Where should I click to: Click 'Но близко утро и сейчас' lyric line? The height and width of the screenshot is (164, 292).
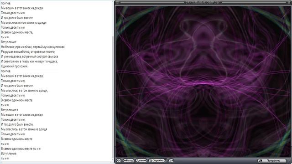point(33,47)
